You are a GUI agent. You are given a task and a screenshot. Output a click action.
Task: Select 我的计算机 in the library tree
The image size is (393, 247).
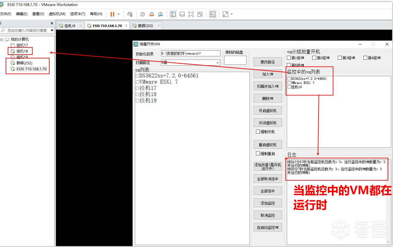(x=20, y=39)
